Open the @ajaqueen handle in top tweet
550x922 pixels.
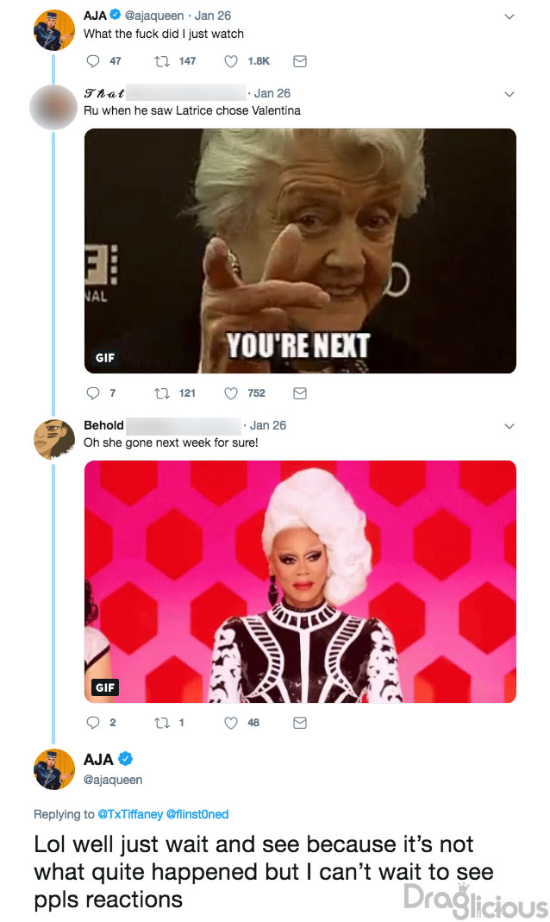tap(154, 16)
